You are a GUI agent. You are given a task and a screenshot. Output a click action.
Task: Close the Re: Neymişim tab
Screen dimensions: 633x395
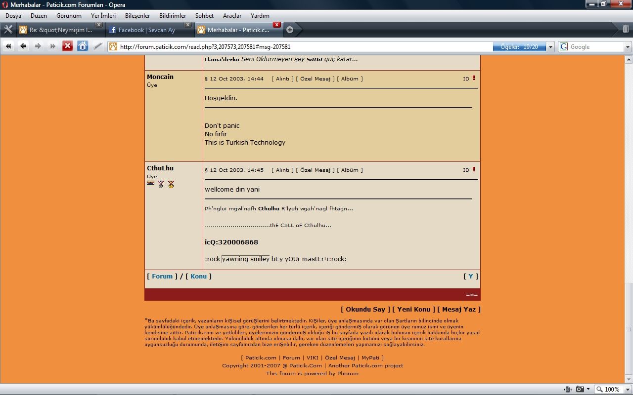coord(99,25)
